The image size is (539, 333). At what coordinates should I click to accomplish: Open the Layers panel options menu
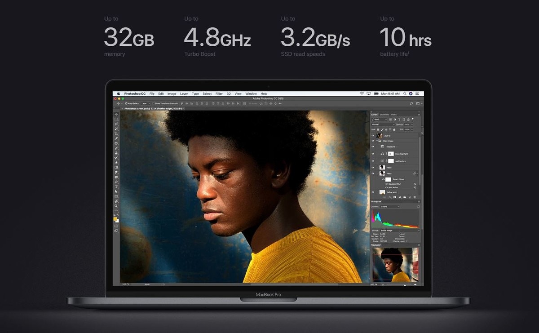tap(419, 115)
